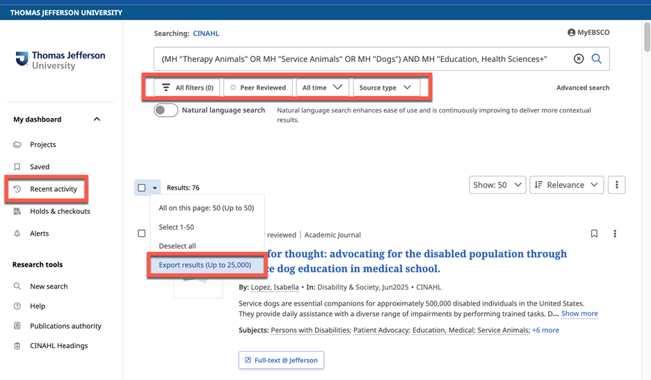Open Holds & checkouts in sidebar
Screen dimensions: 651x380
pos(60,211)
